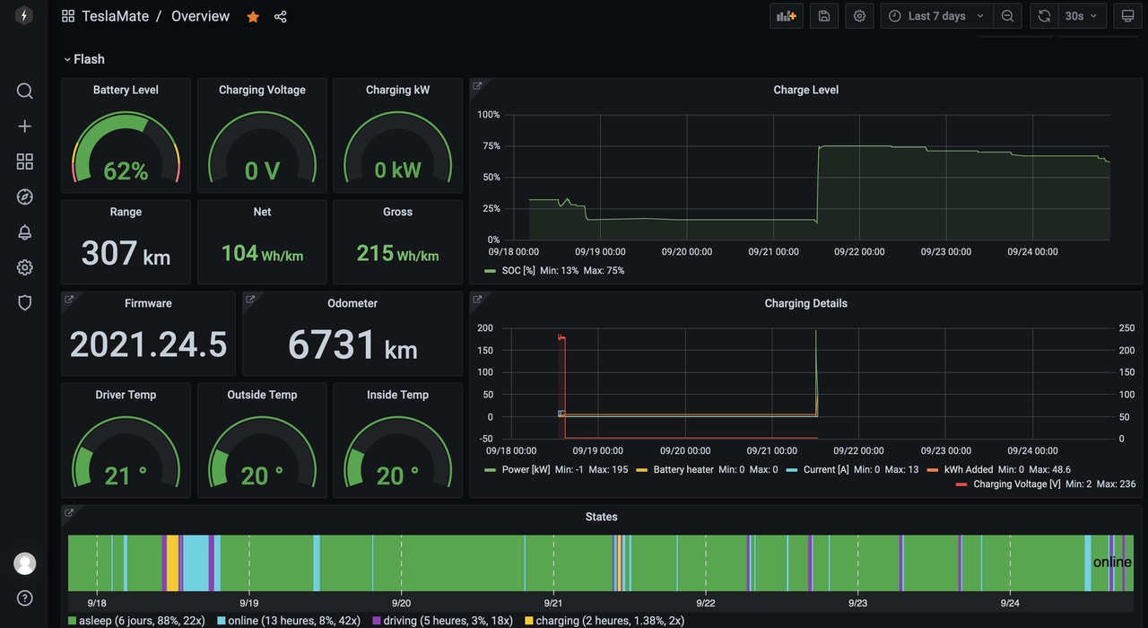Click the Overview dashboard title
Screen dimensions: 1148x628
click(x=200, y=16)
